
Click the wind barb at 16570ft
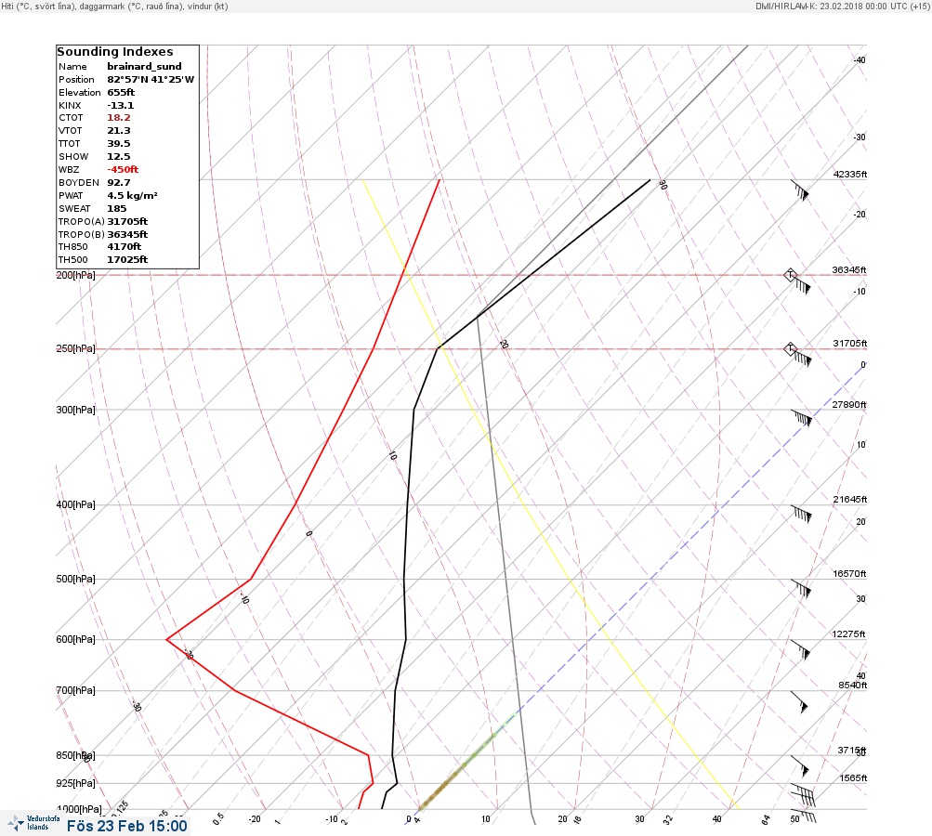pyautogui.click(x=801, y=589)
